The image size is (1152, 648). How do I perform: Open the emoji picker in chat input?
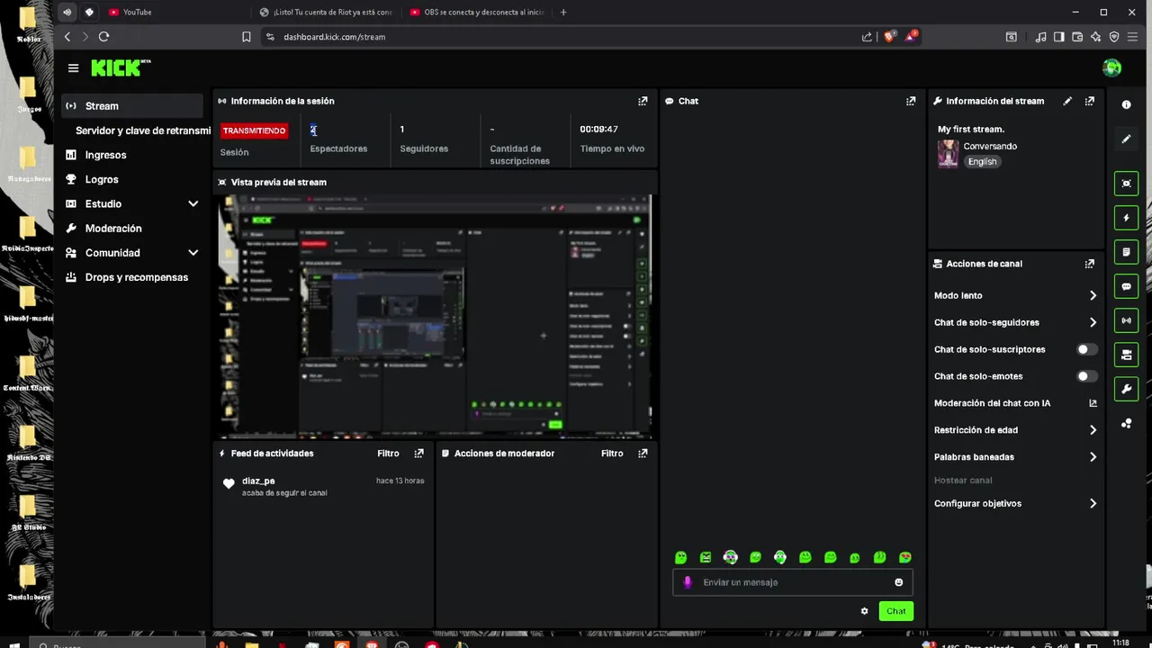point(898,582)
